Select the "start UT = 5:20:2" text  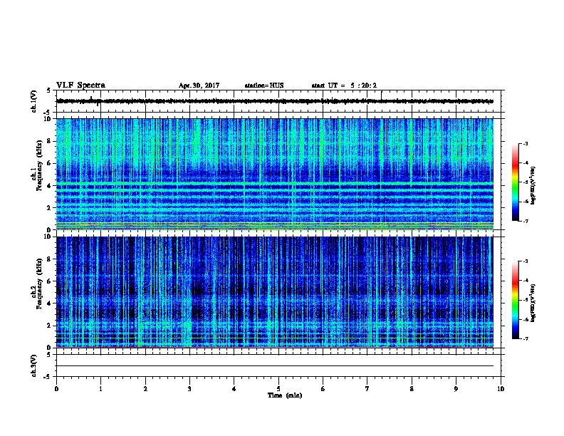pyautogui.click(x=344, y=85)
